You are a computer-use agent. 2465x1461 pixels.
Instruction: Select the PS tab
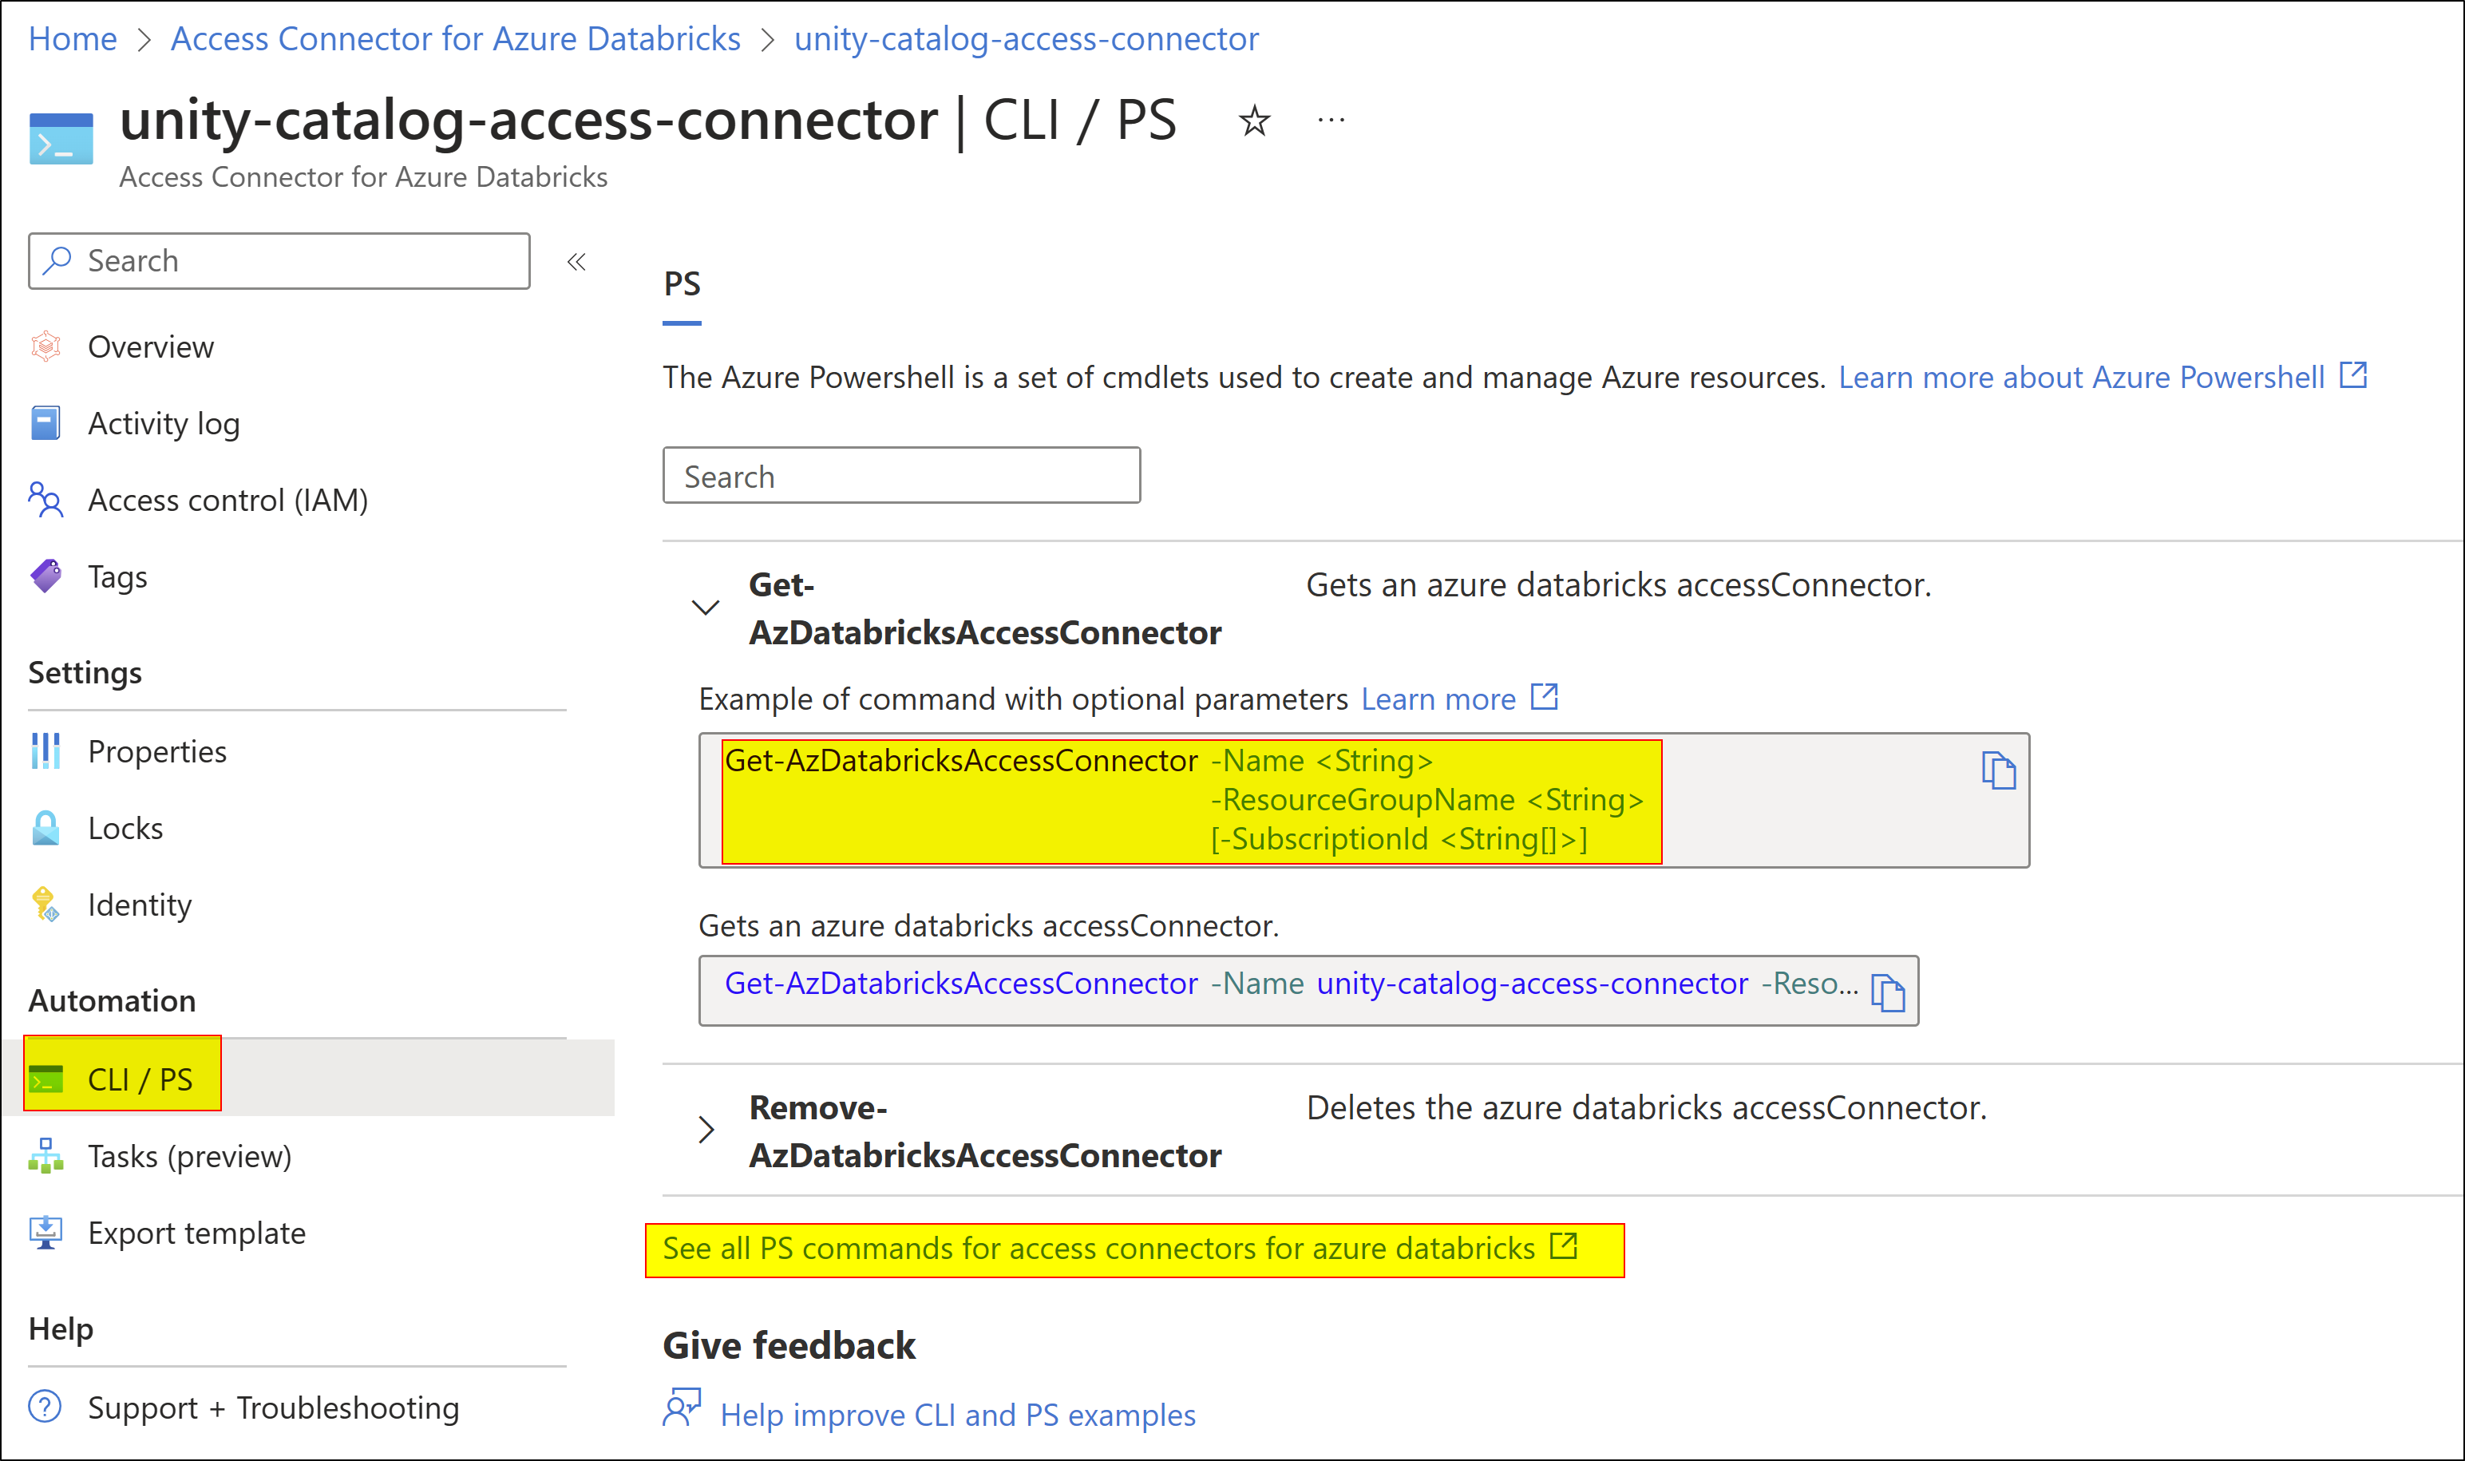click(683, 284)
